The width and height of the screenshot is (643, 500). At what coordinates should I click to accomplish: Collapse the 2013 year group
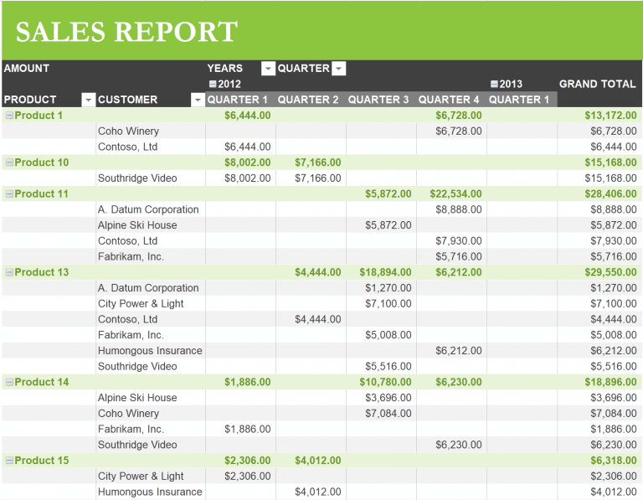[494, 84]
